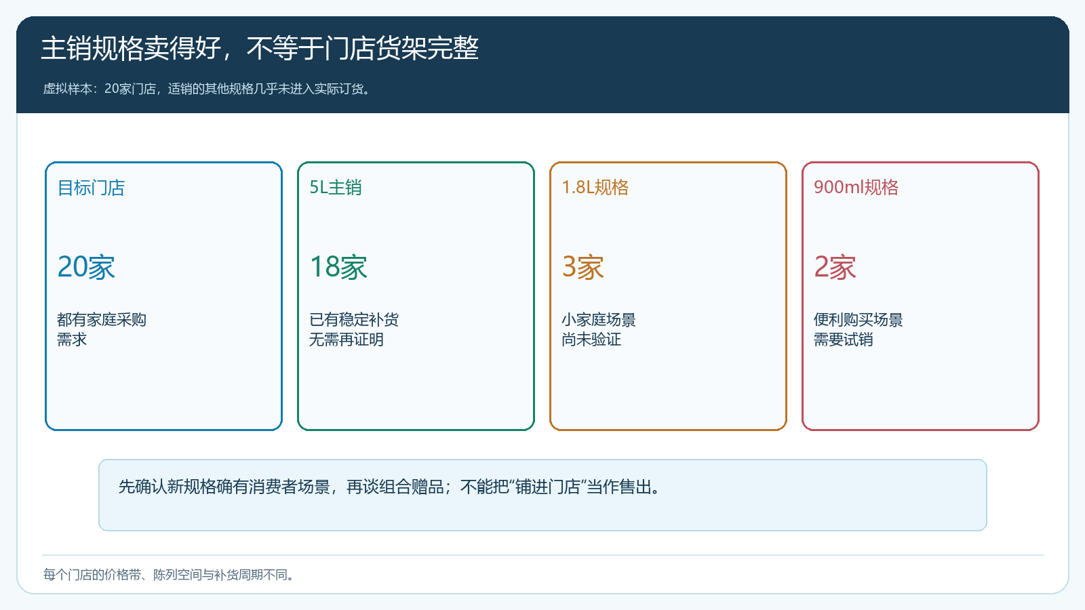Screen dimensions: 1085x610
Task: Select the red-bordered 900ml规格 card
Action: pos(920,296)
